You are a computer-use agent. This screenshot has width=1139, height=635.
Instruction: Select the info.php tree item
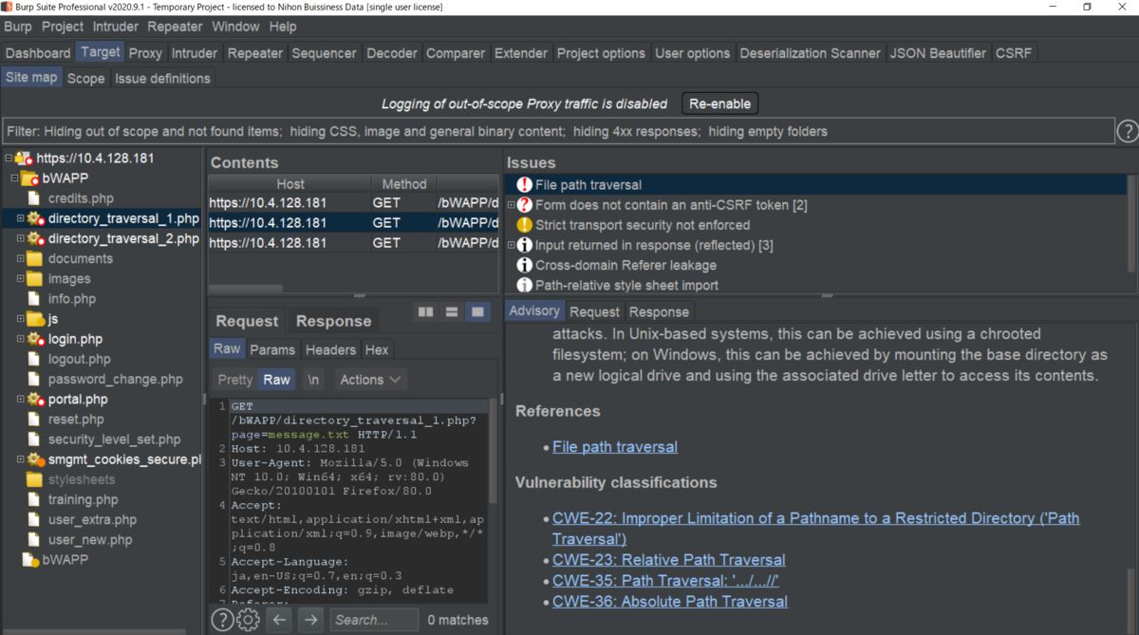click(72, 299)
